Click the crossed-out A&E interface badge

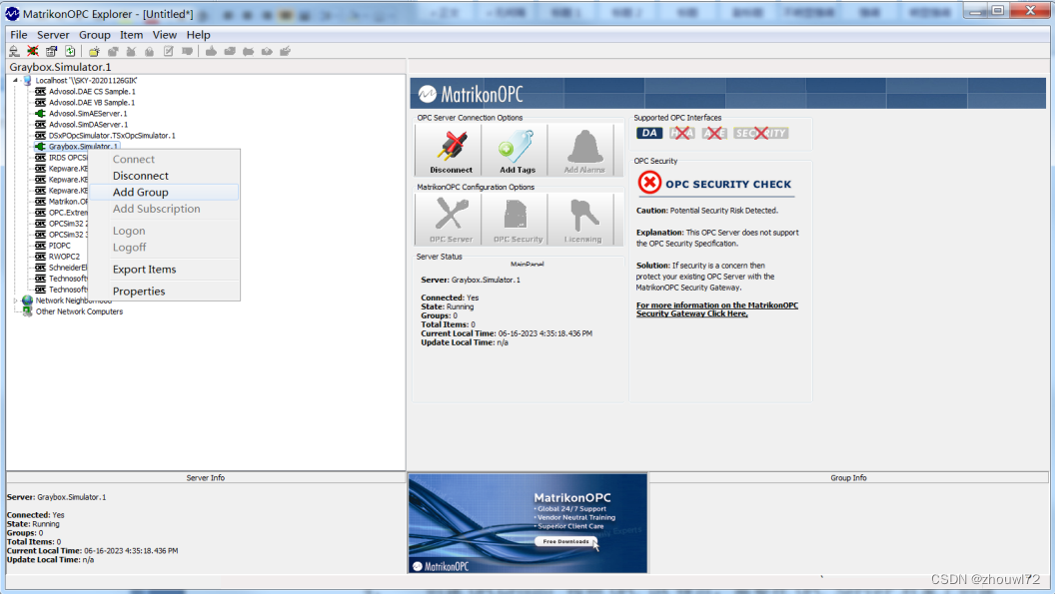point(714,133)
